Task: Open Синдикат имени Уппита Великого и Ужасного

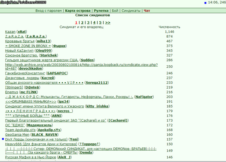Action: tap(44, 106)
